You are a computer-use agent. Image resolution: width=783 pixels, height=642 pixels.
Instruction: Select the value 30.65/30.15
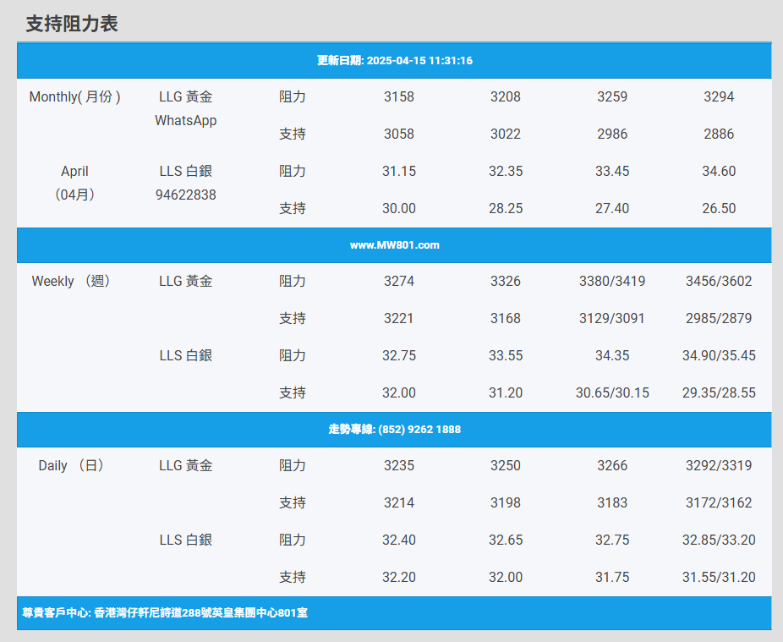click(x=612, y=392)
